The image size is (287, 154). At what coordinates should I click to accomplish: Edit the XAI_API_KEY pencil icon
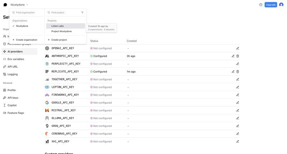[x=238, y=142]
